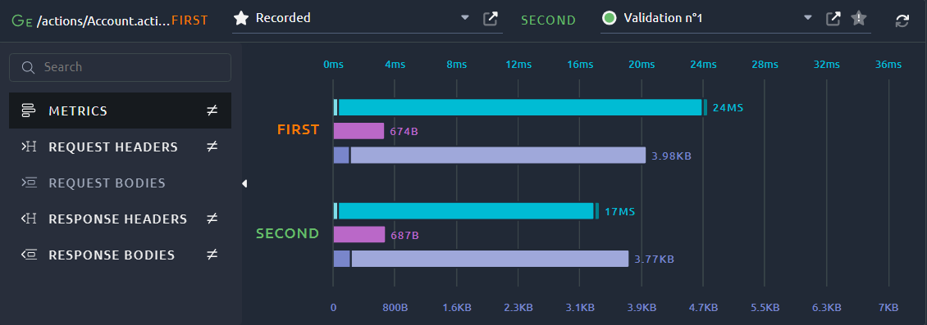
Task: Click the star icon next to Recorded
Action: click(x=240, y=18)
